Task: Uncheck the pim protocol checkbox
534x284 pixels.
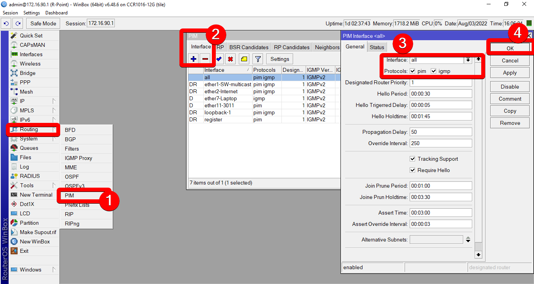Action: pyautogui.click(x=412, y=71)
